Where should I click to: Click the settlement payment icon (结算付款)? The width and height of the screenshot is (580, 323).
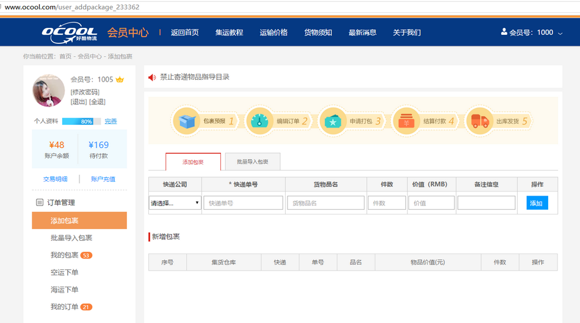[x=406, y=121]
